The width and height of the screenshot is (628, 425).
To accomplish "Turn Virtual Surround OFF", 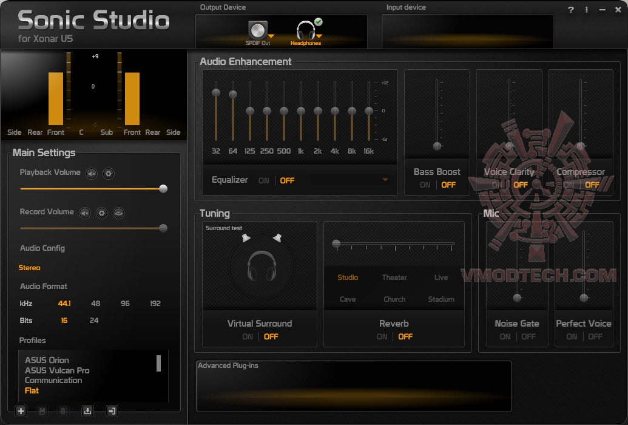I will click(x=271, y=337).
